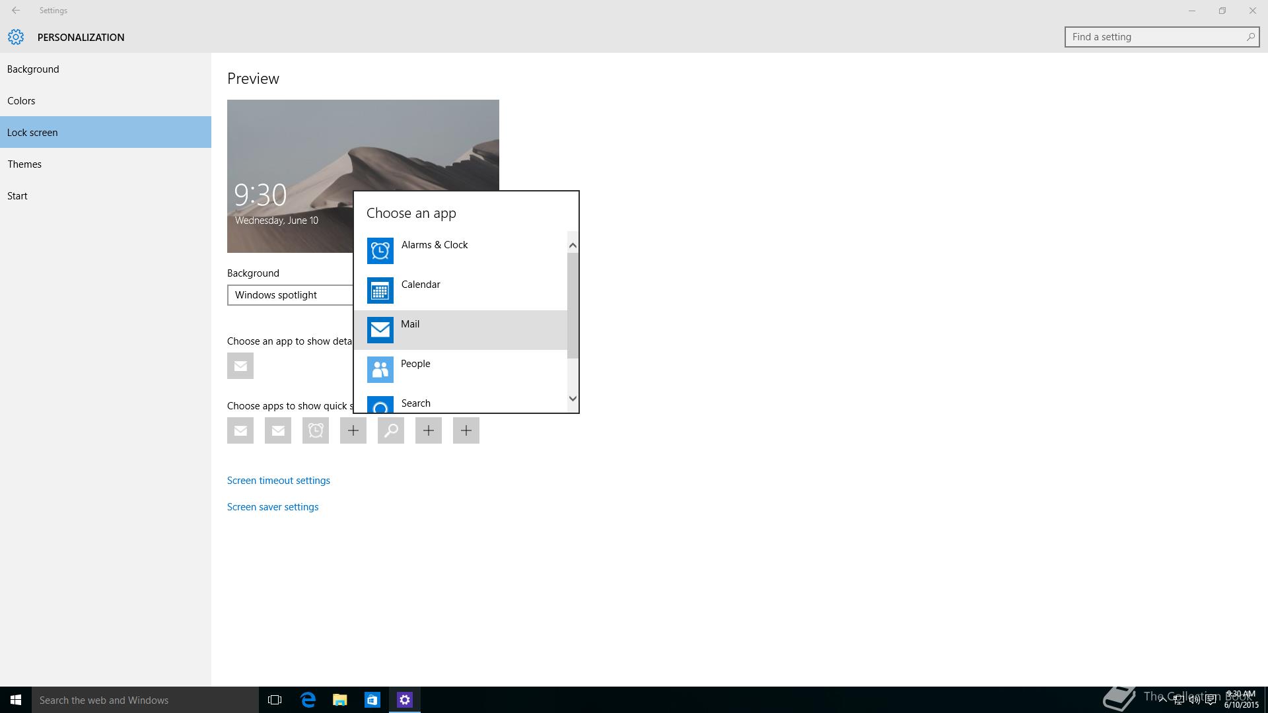Choose People from the app list

point(460,370)
